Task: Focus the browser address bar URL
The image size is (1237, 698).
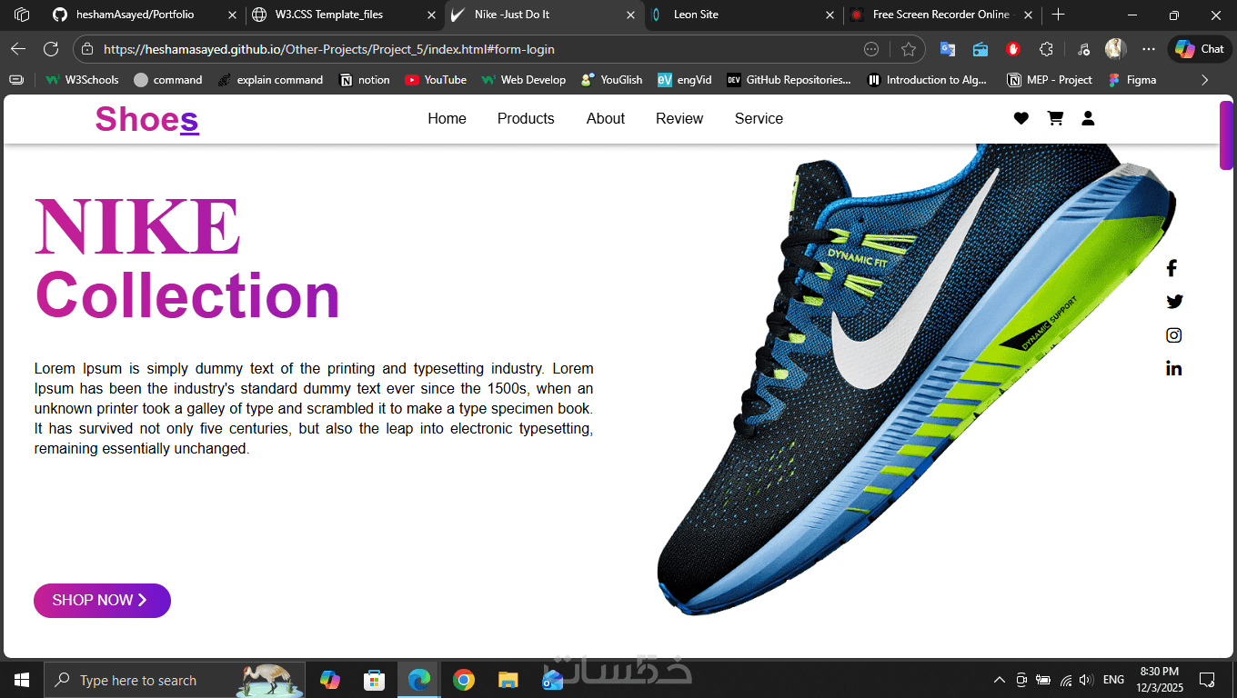Action: tap(328, 49)
